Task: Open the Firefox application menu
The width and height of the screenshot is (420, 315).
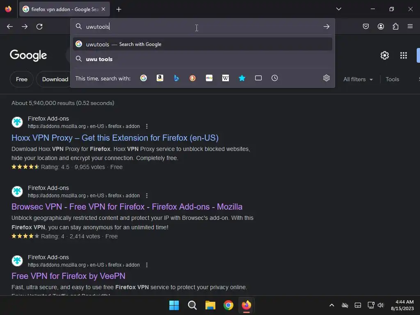Action: click(410, 26)
